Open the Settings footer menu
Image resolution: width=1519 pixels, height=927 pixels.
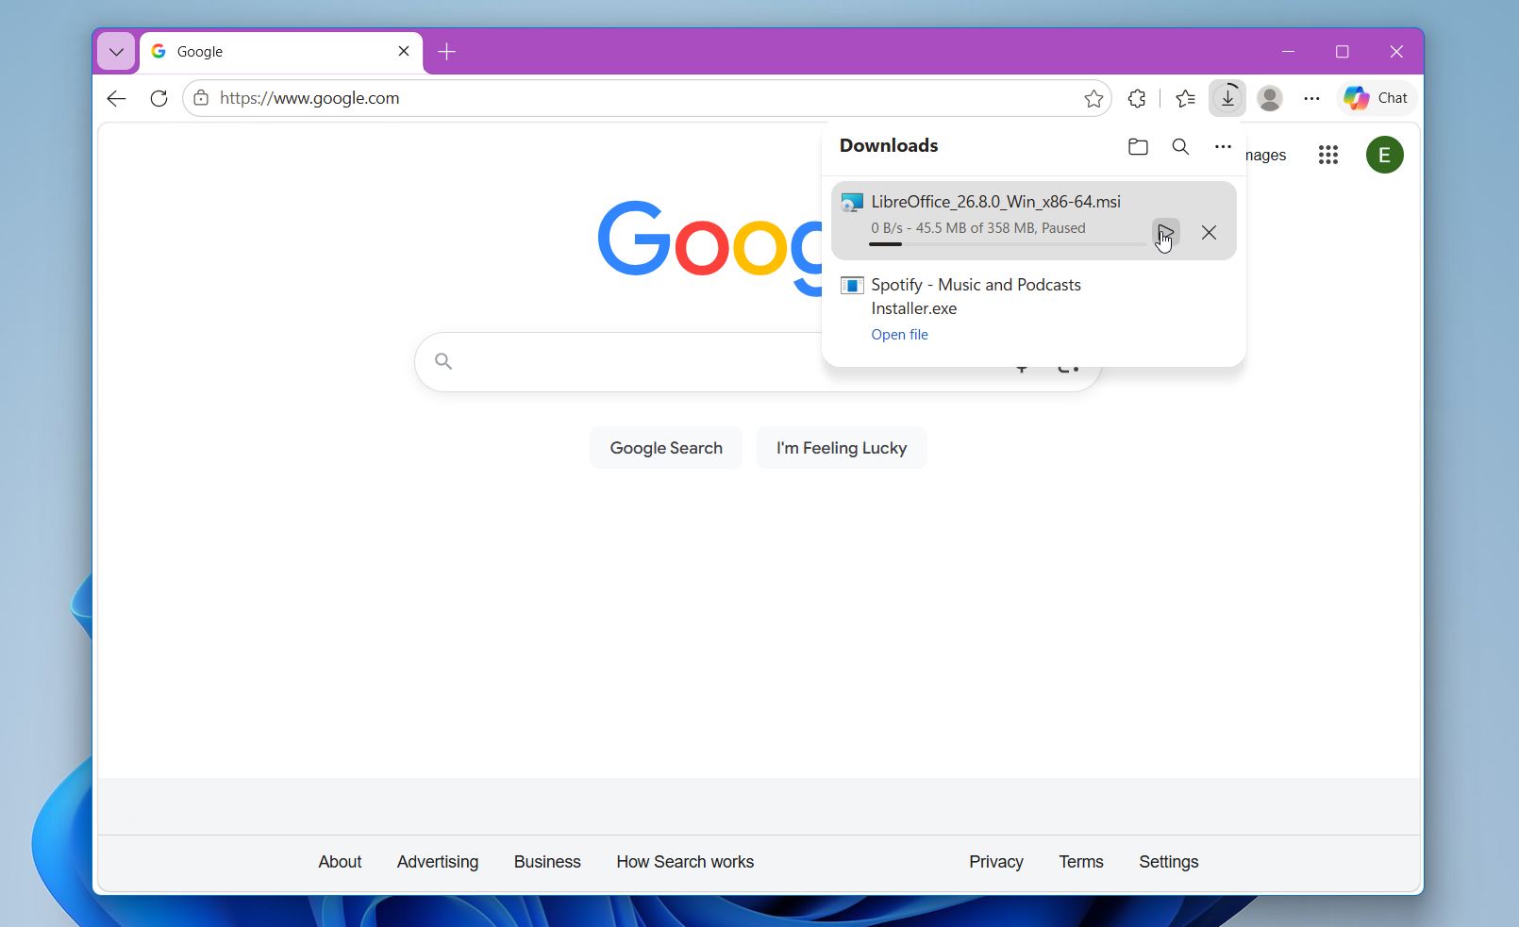coord(1169,862)
